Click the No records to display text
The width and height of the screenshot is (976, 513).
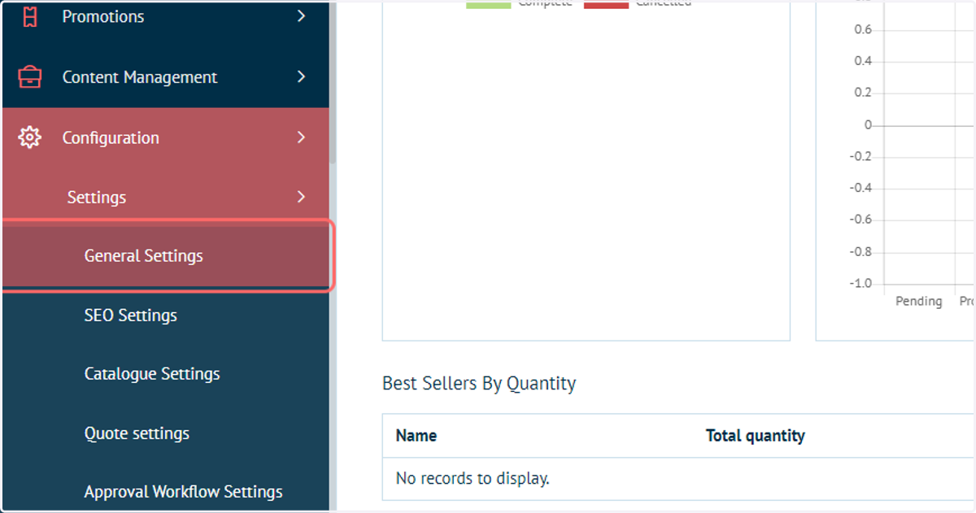point(473,479)
